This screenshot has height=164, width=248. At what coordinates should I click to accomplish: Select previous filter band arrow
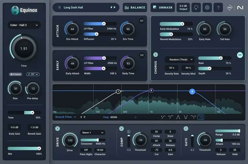(81, 117)
